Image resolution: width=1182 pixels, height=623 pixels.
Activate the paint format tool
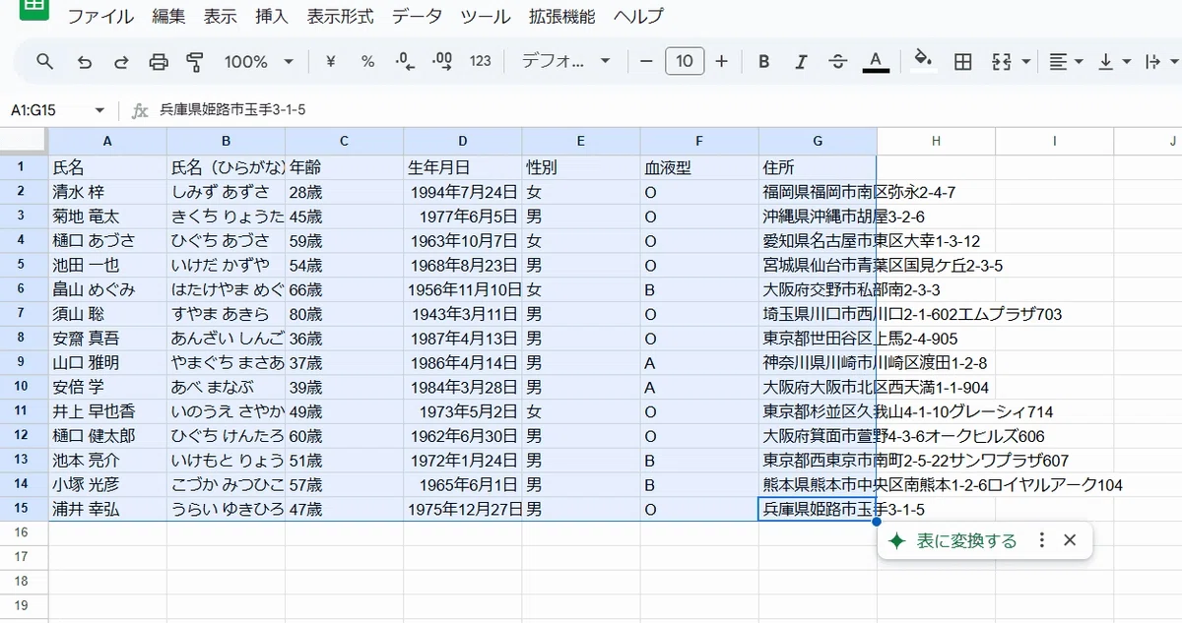(x=195, y=61)
